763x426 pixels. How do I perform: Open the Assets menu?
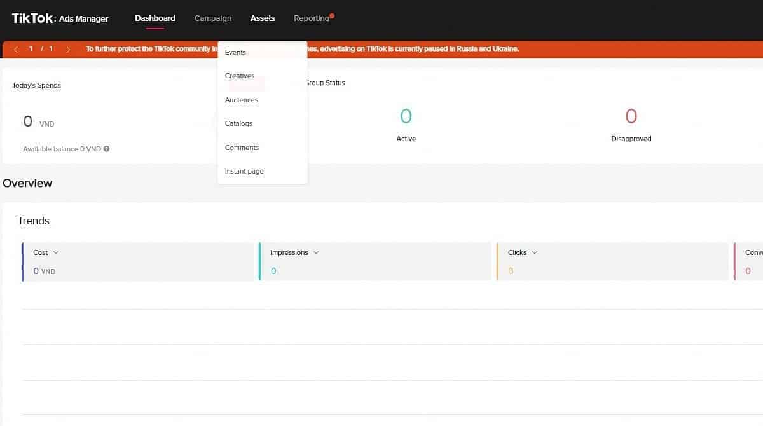coord(263,18)
